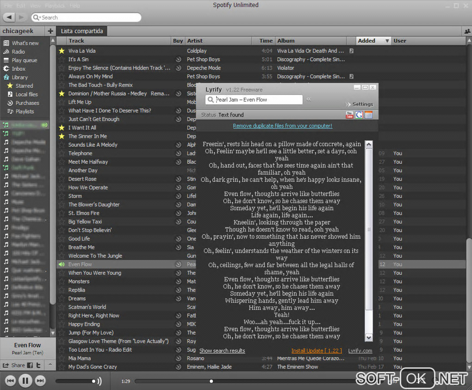This screenshot has height=390, width=472.
Task: Open Starred in the sidebar
Action: [x=24, y=86]
